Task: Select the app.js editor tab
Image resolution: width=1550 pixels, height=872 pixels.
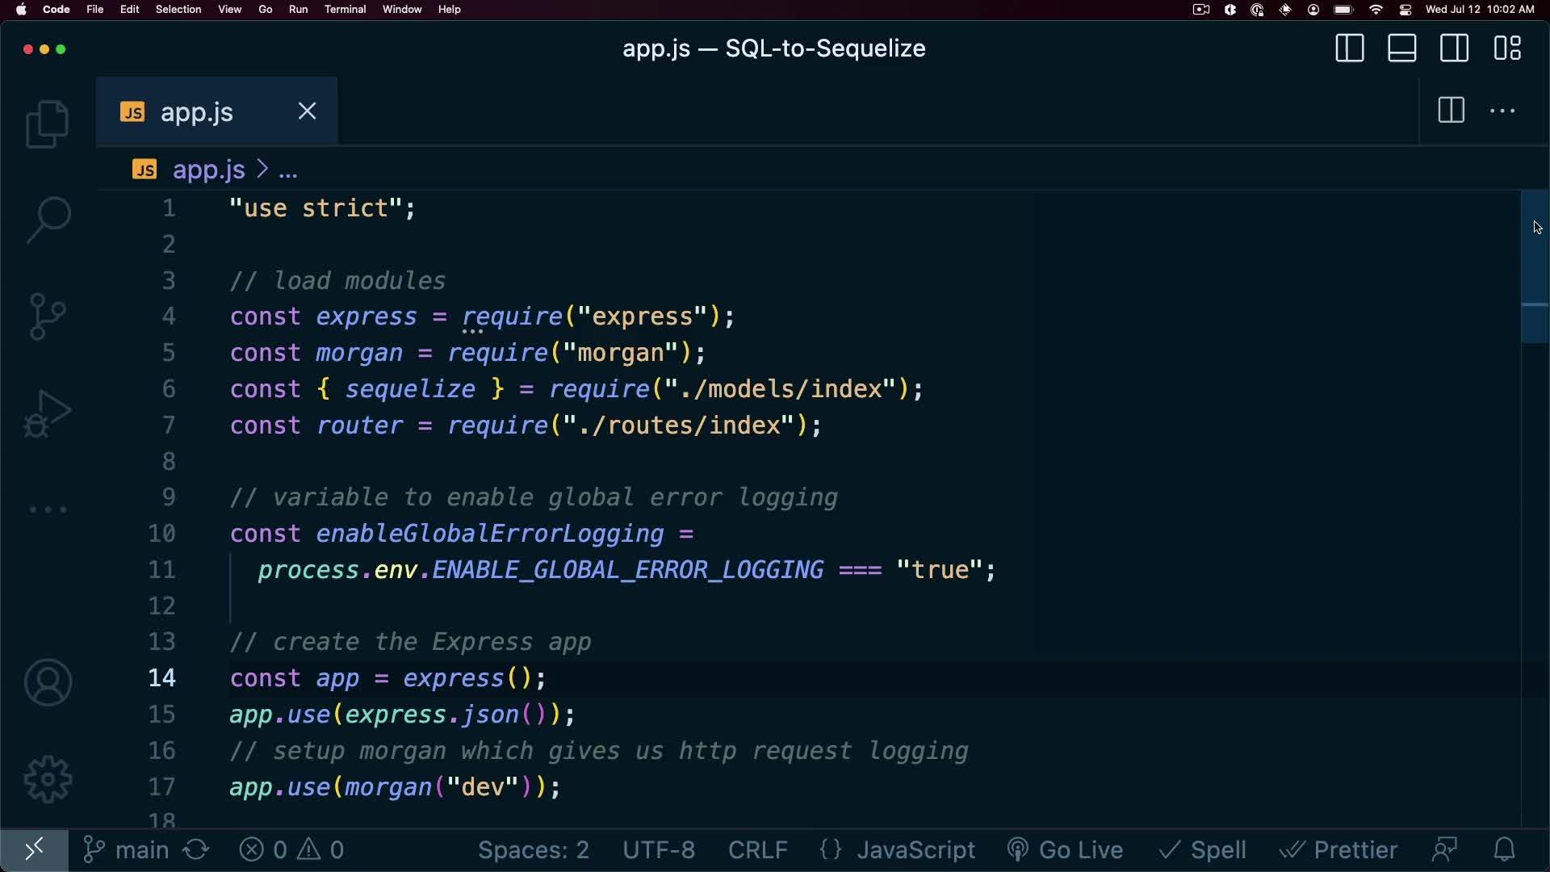Action: [195, 111]
